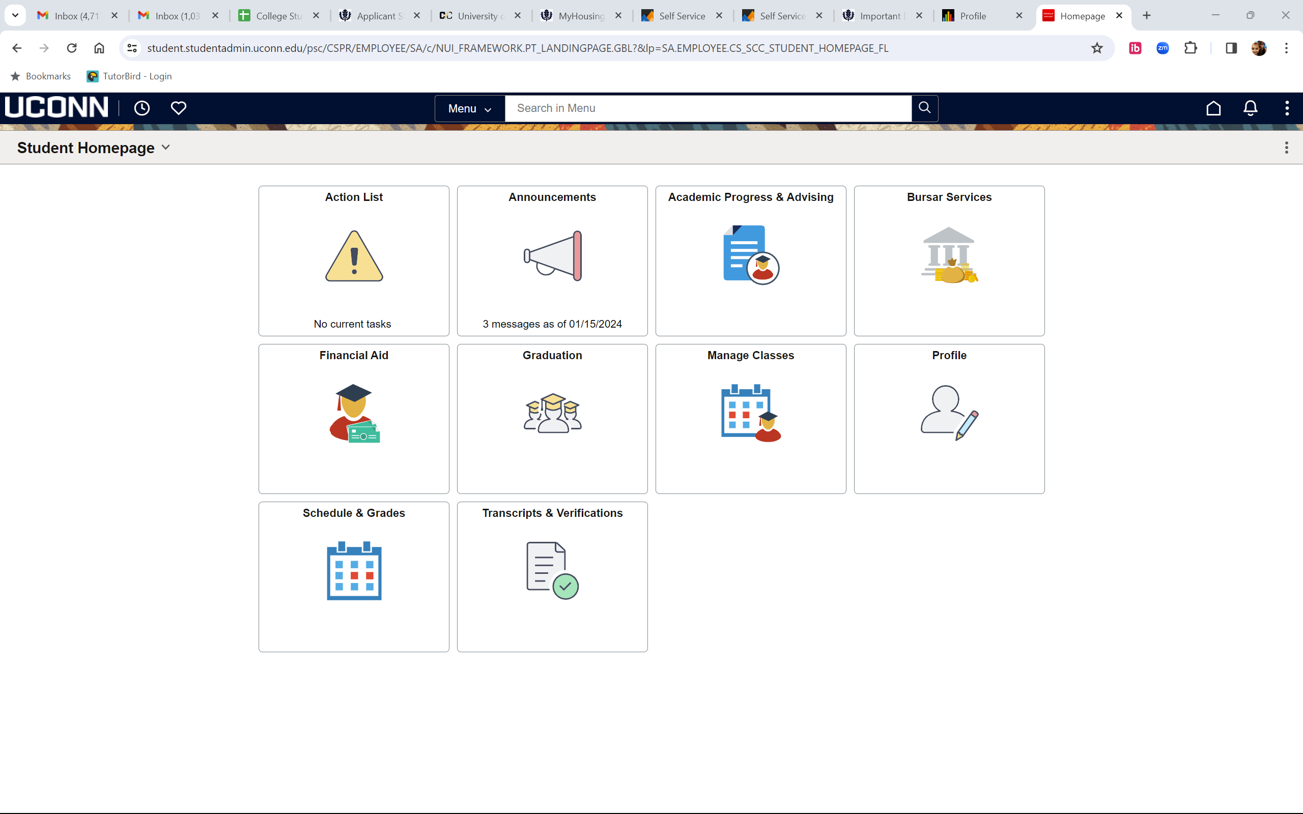Click the search magnifier button
This screenshot has height=814, width=1303.
click(x=924, y=108)
